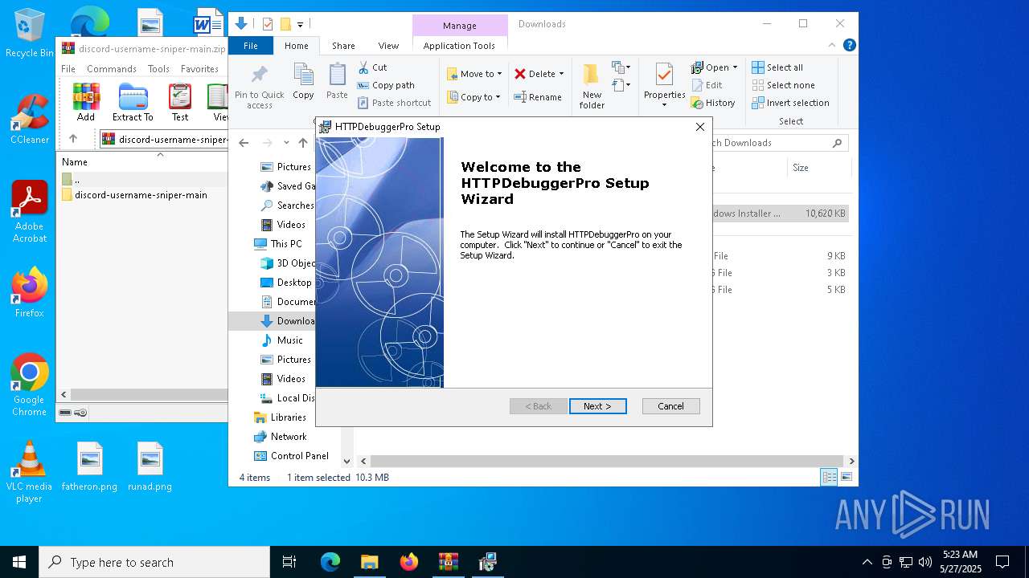Switch to large icons view icon
Viewport: 1029px width, 578px height.
pyautogui.click(x=846, y=478)
